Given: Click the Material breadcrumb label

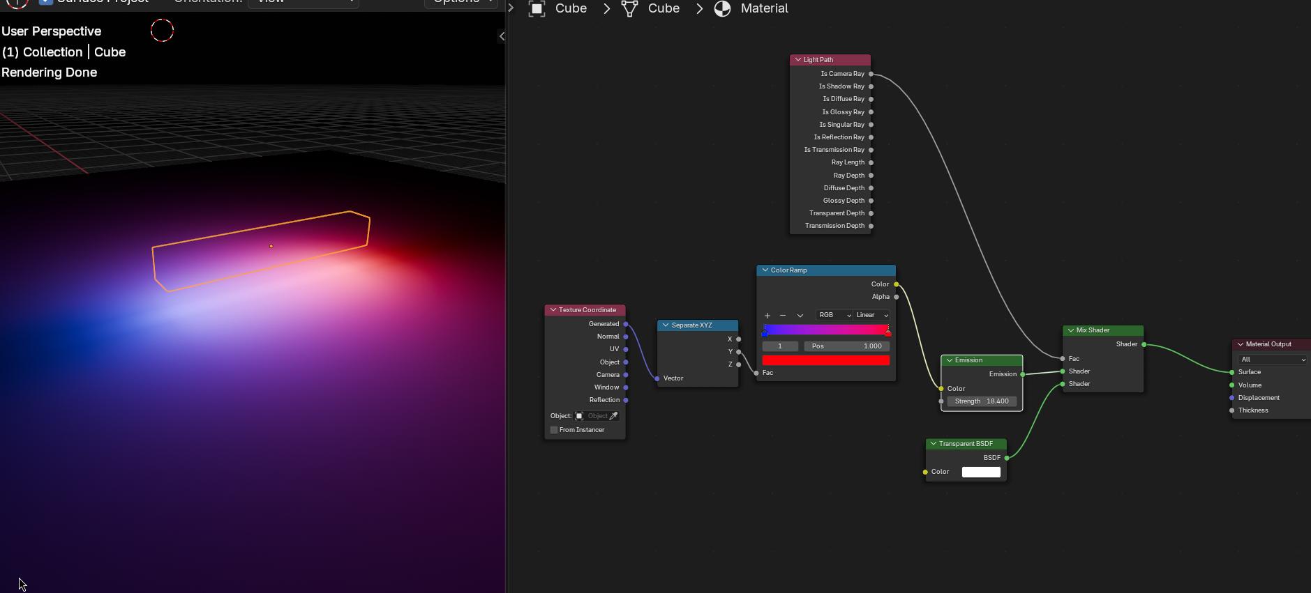Looking at the screenshot, I should coord(764,8).
